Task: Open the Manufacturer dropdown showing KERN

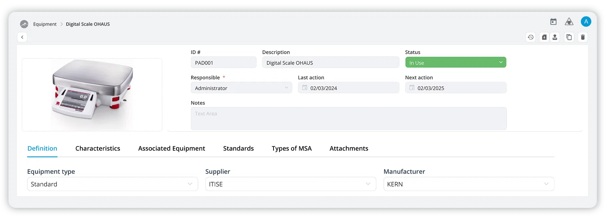Action: [469, 184]
